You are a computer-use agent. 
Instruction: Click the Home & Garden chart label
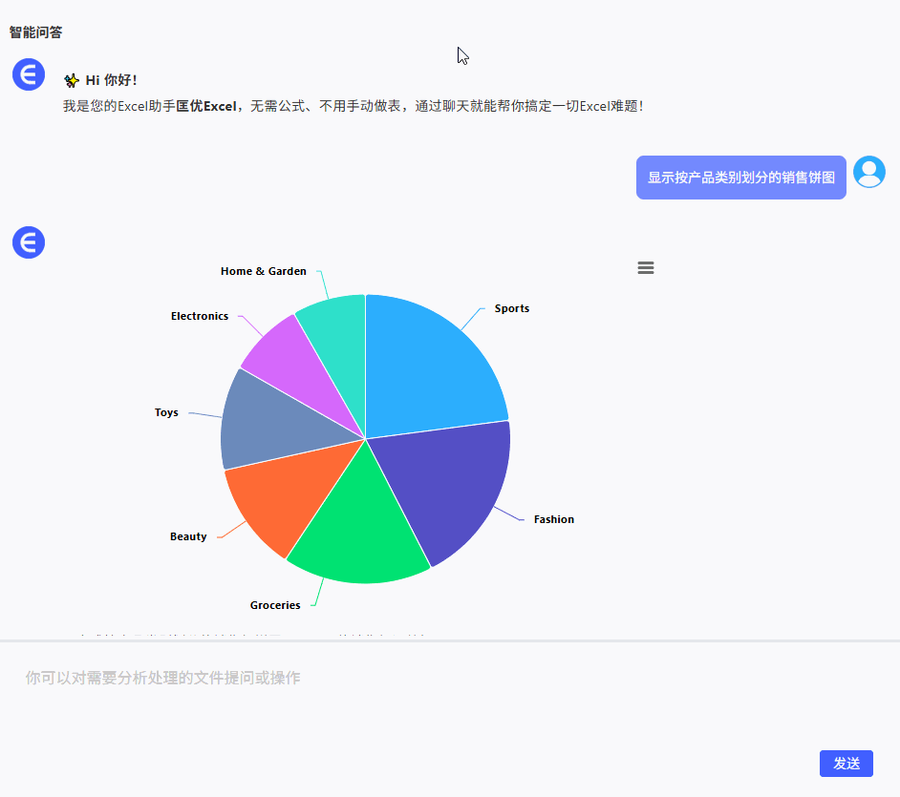pos(264,271)
